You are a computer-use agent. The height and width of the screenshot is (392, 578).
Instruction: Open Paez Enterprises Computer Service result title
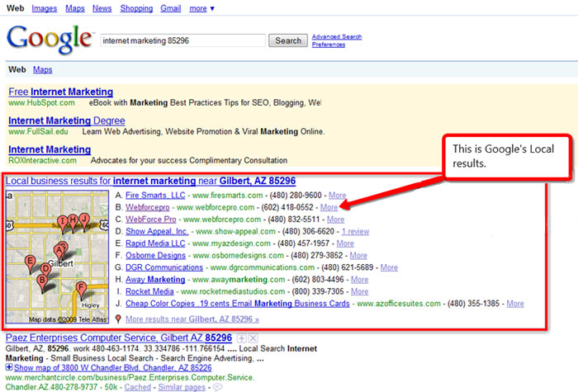pos(119,338)
